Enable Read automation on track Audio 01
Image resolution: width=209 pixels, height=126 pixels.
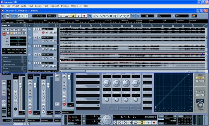click(51, 32)
